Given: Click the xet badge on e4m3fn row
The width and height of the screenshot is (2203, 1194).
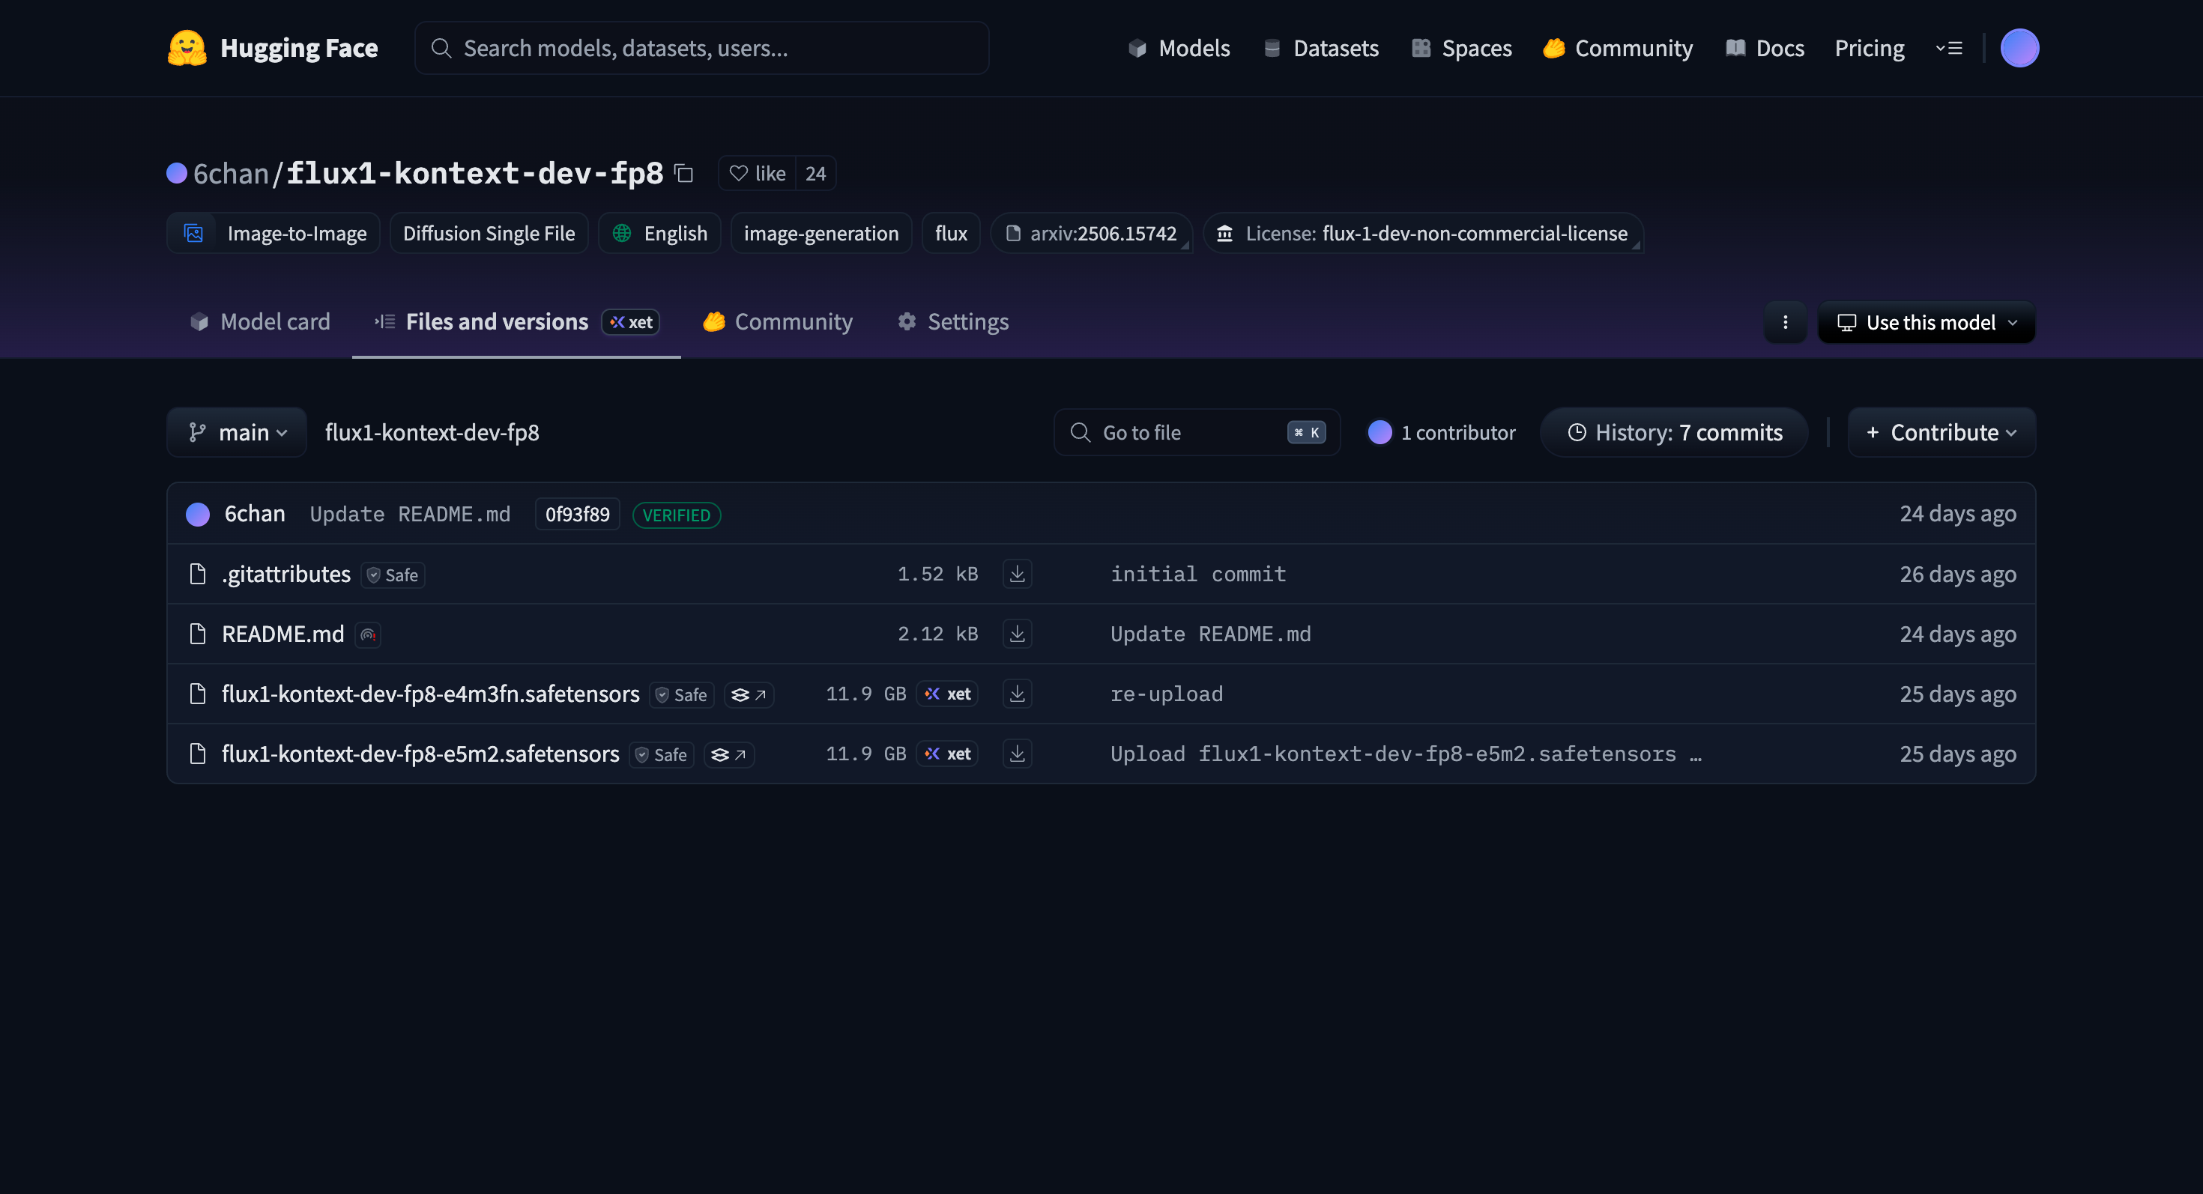Looking at the screenshot, I should [x=946, y=693].
